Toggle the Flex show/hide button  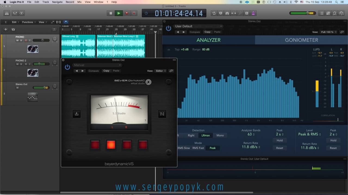pyautogui.click(x=58, y=22)
